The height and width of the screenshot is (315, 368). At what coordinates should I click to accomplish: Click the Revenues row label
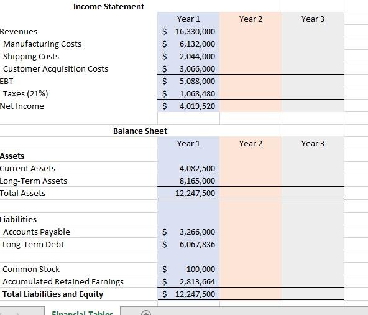(19, 32)
